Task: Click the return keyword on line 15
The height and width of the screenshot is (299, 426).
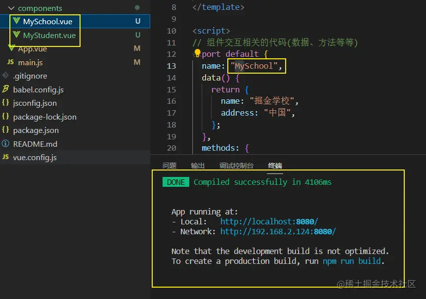Action: tap(225, 89)
